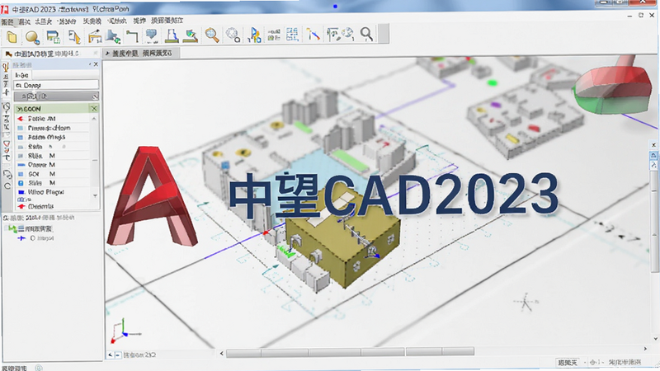Click the small X icon on canvas right edge
Screen dimensions: 660x371
tap(653, 145)
